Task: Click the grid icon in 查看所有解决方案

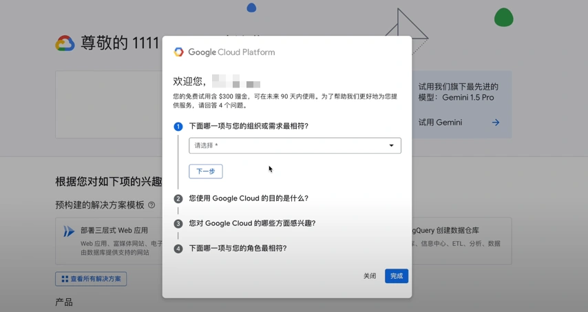Action: [x=65, y=279]
